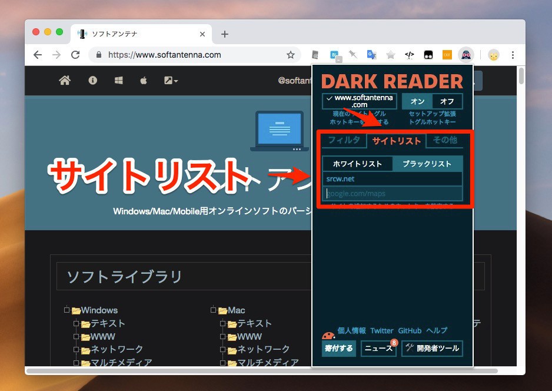Expand WWW under Windows
This screenshot has height=391, width=552.
76,336
